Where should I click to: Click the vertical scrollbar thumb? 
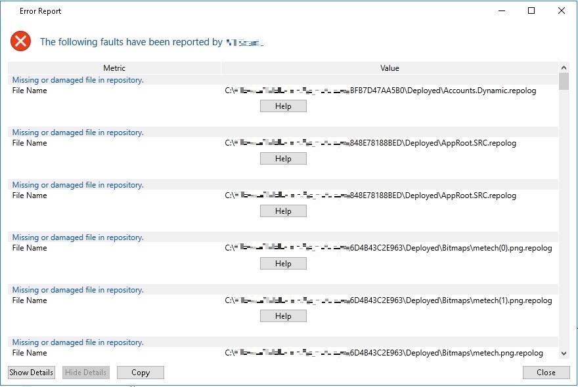(564, 81)
